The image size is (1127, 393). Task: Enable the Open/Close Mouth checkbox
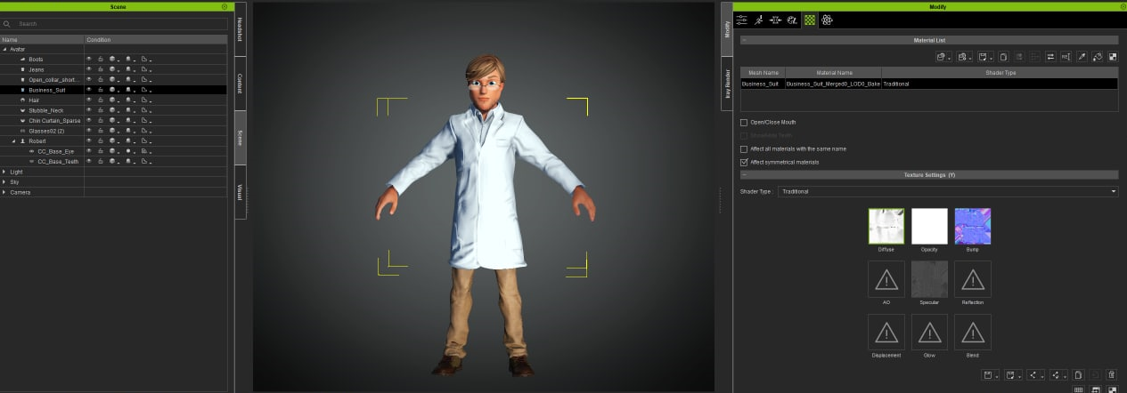pos(744,122)
